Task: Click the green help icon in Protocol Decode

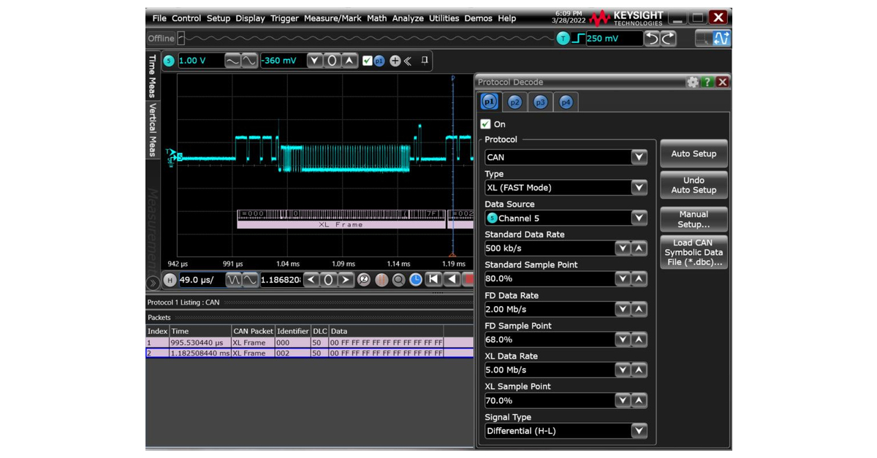Action: 707,82
